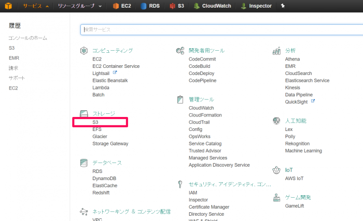Screen dimensions: 363x221
Task: Open CodeBuild service
Action: [199, 66]
